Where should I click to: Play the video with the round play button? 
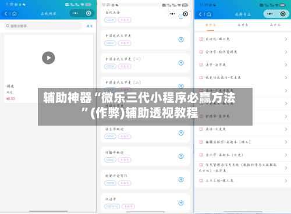[48, 58]
